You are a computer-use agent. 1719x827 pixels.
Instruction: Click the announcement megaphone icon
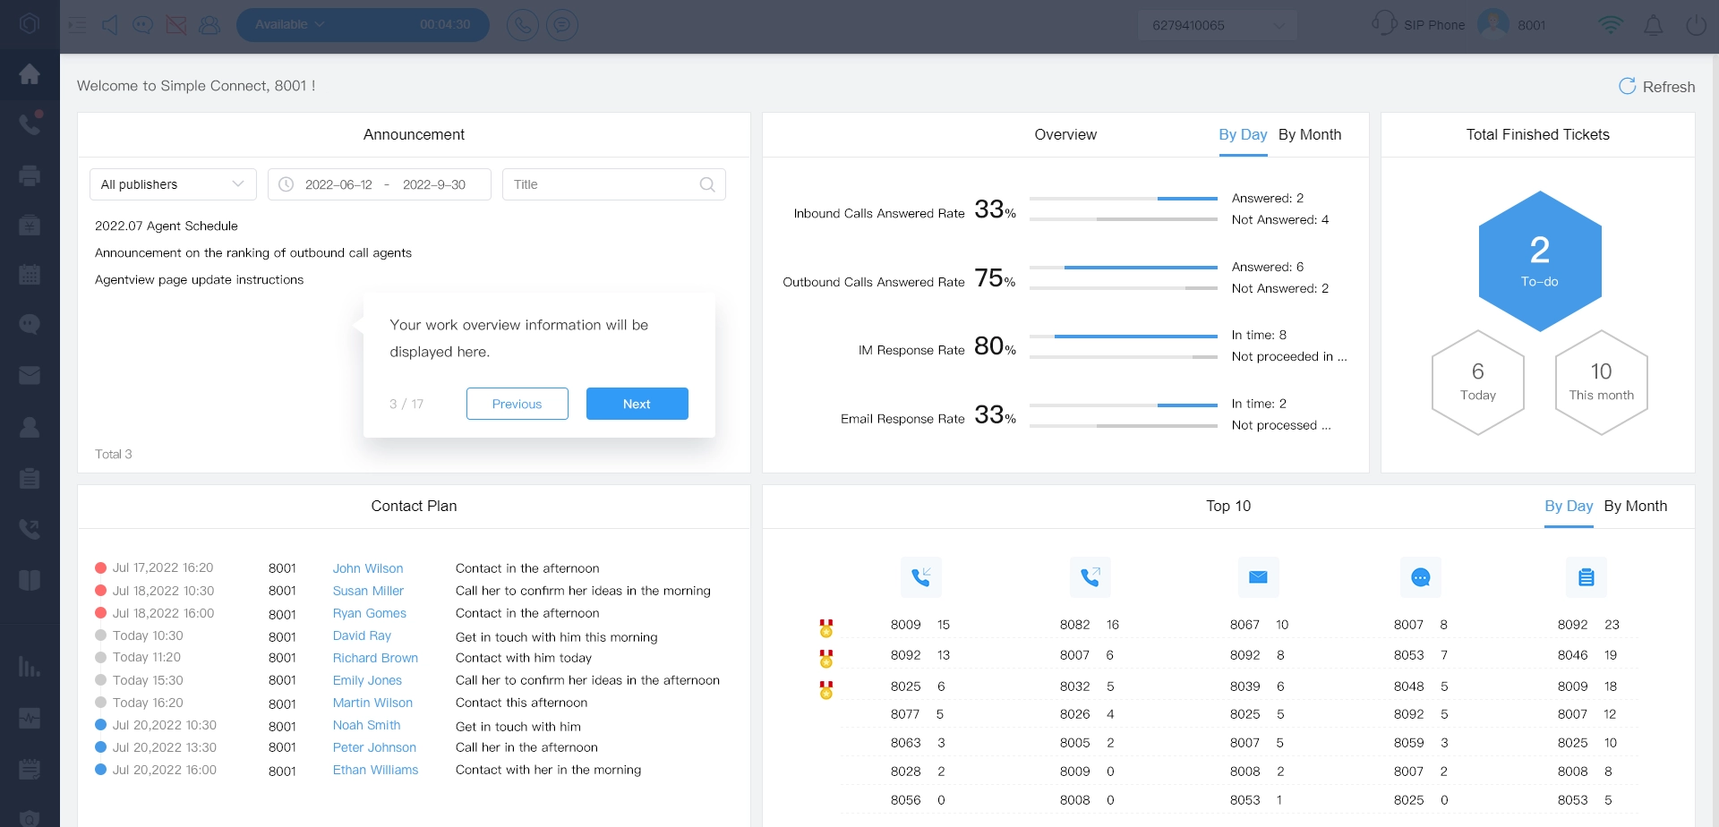(110, 25)
